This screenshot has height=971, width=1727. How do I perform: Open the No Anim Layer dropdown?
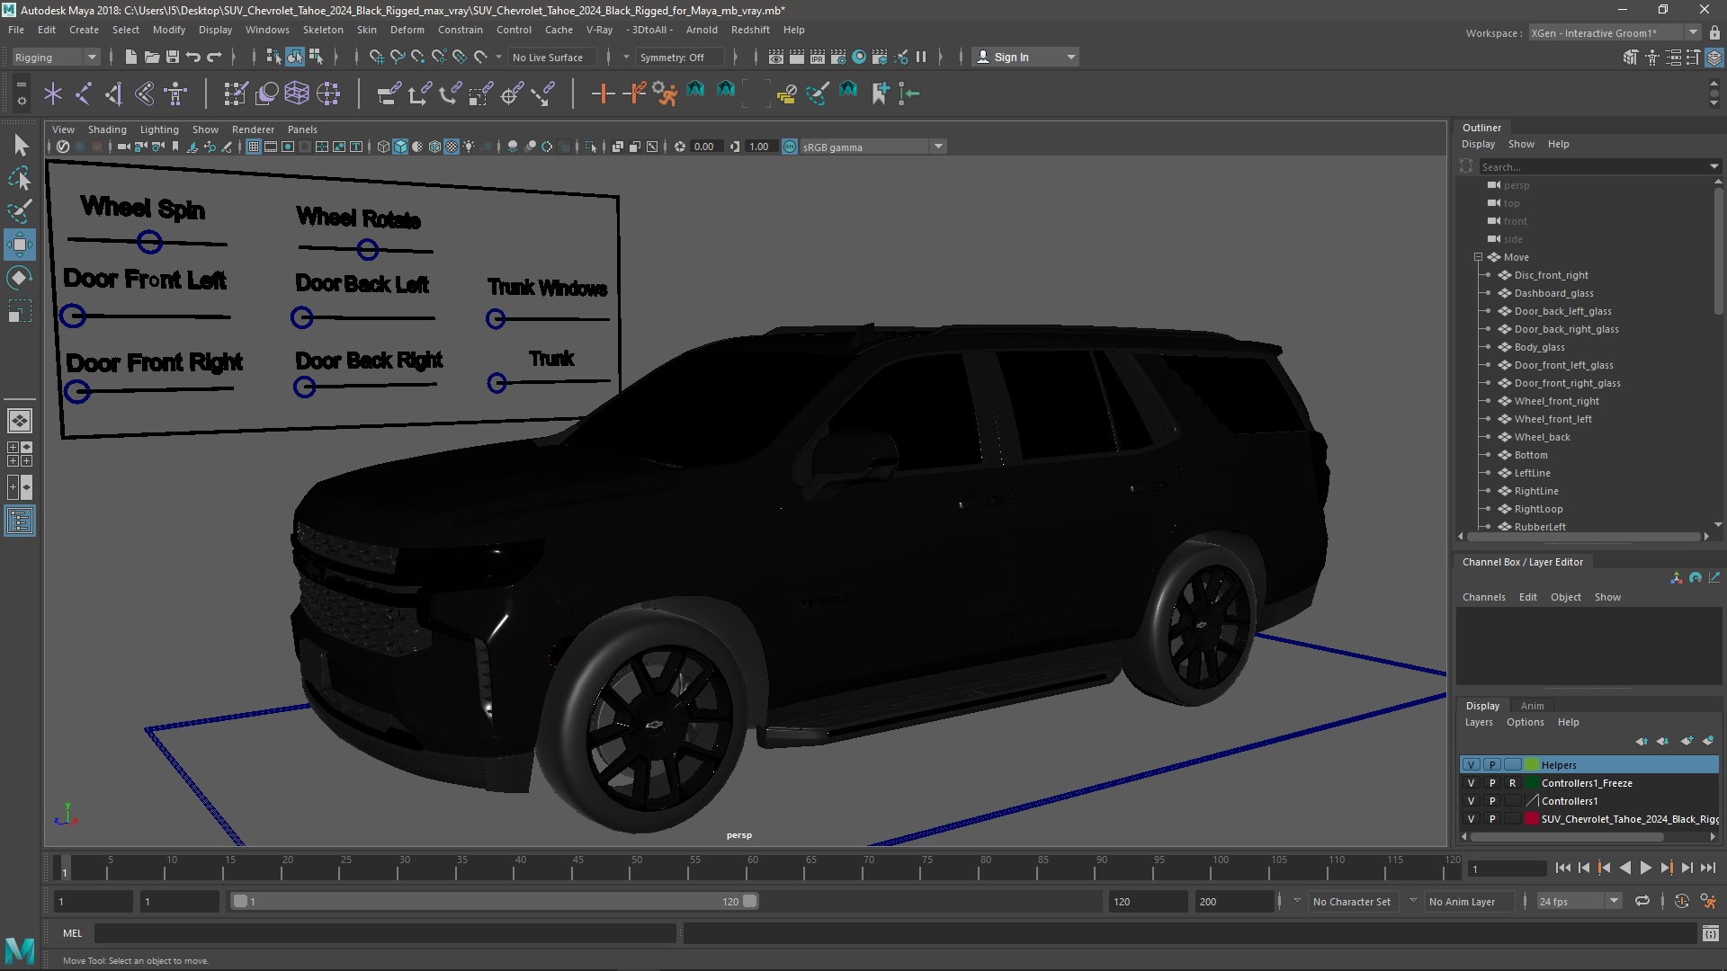coord(1472,901)
